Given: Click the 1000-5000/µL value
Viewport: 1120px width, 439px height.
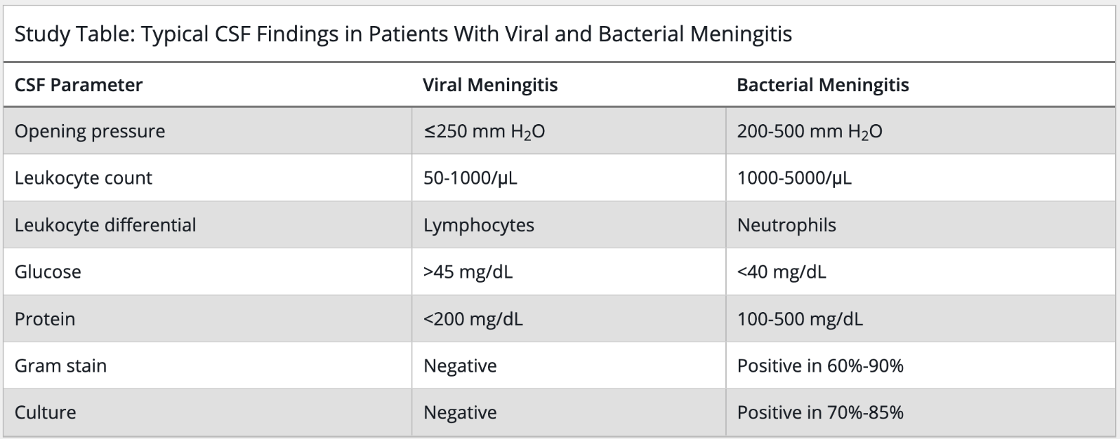Looking at the screenshot, I should click(794, 178).
